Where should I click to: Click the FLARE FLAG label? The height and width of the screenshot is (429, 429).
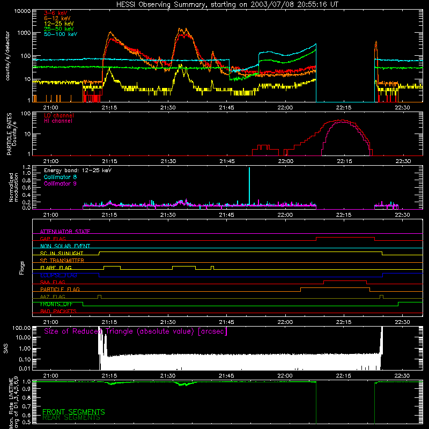(x=56, y=268)
